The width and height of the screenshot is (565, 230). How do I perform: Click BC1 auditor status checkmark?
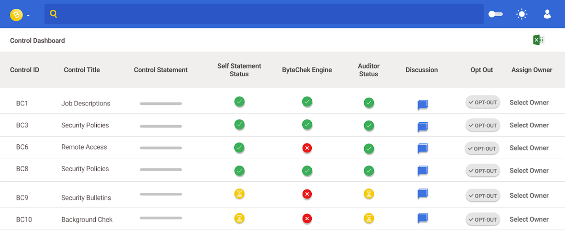tap(369, 103)
